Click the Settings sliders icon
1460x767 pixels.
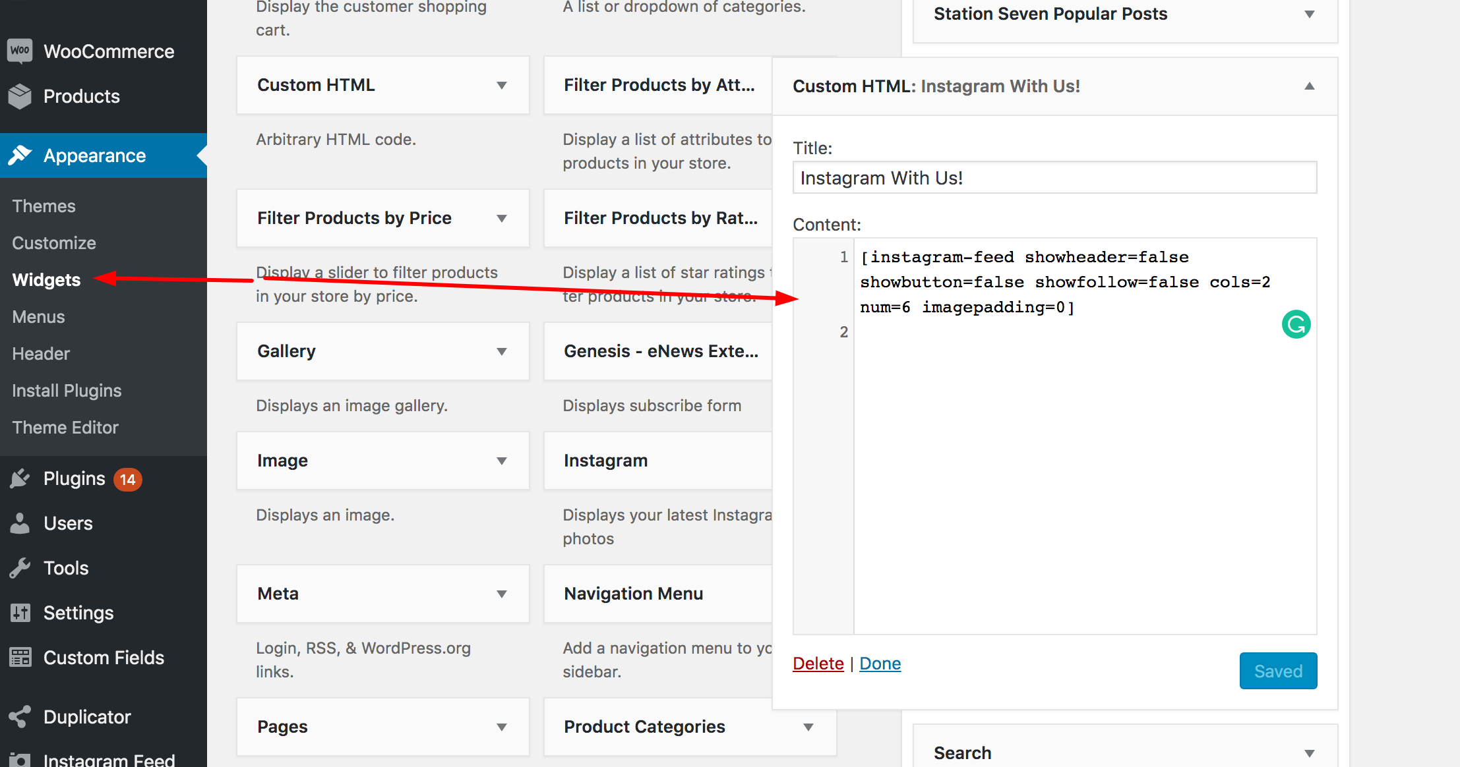(x=20, y=613)
